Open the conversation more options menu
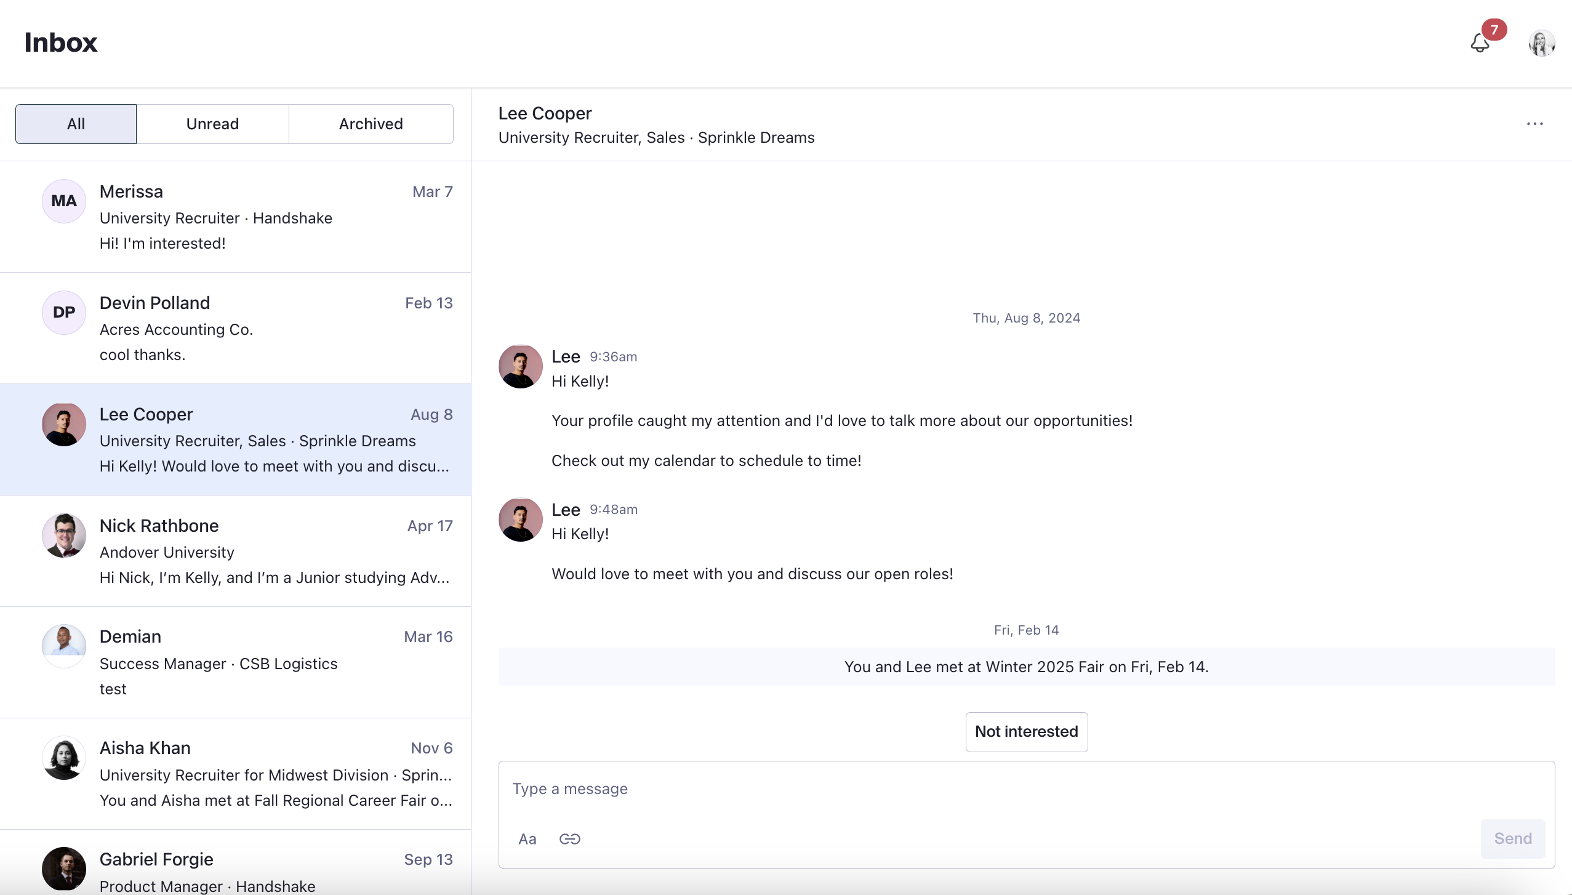Viewport: 1572px width, 895px height. click(x=1535, y=124)
